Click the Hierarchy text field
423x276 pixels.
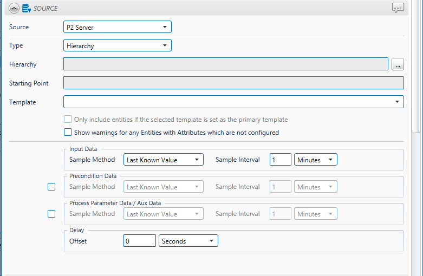pyautogui.click(x=226, y=64)
